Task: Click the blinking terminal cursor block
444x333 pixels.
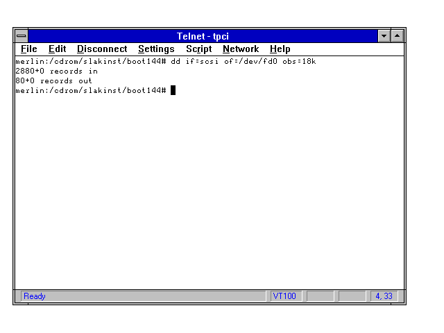Action: 173,90
